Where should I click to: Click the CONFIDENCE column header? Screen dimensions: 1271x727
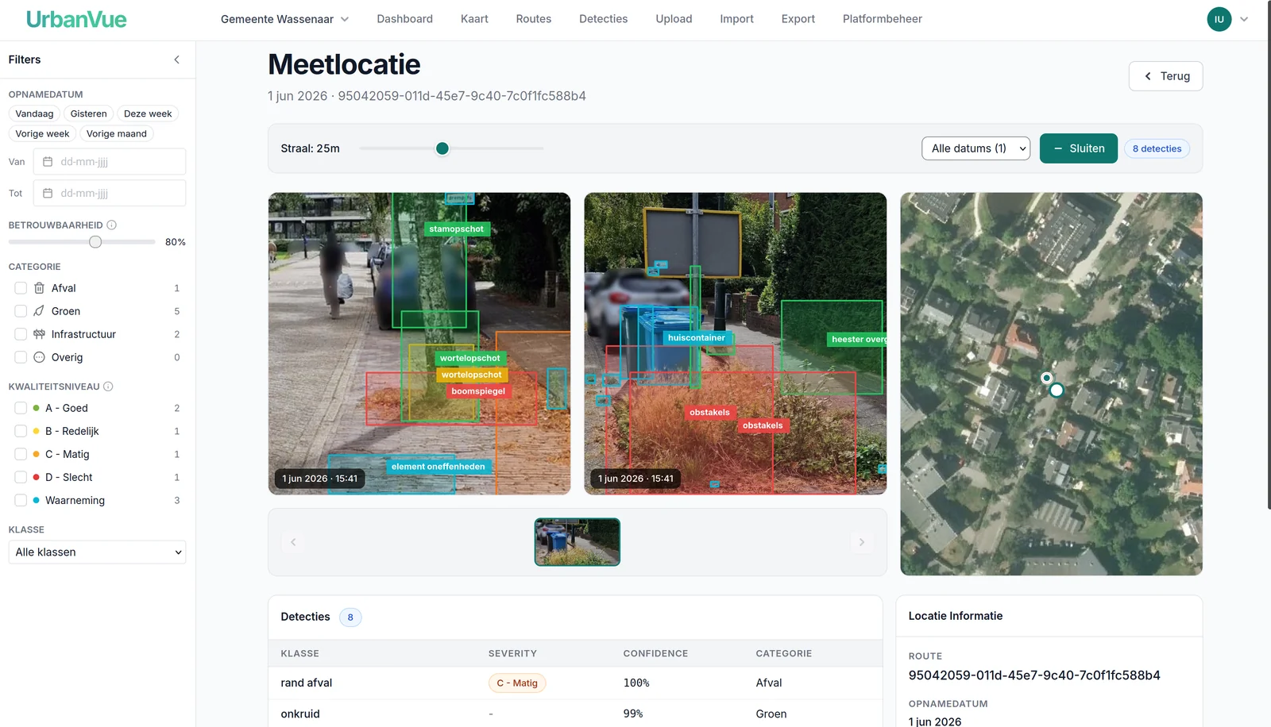tap(655, 654)
